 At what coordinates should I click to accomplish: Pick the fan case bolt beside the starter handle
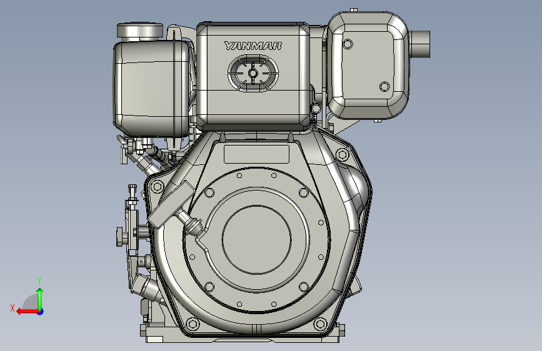pos(158,187)
